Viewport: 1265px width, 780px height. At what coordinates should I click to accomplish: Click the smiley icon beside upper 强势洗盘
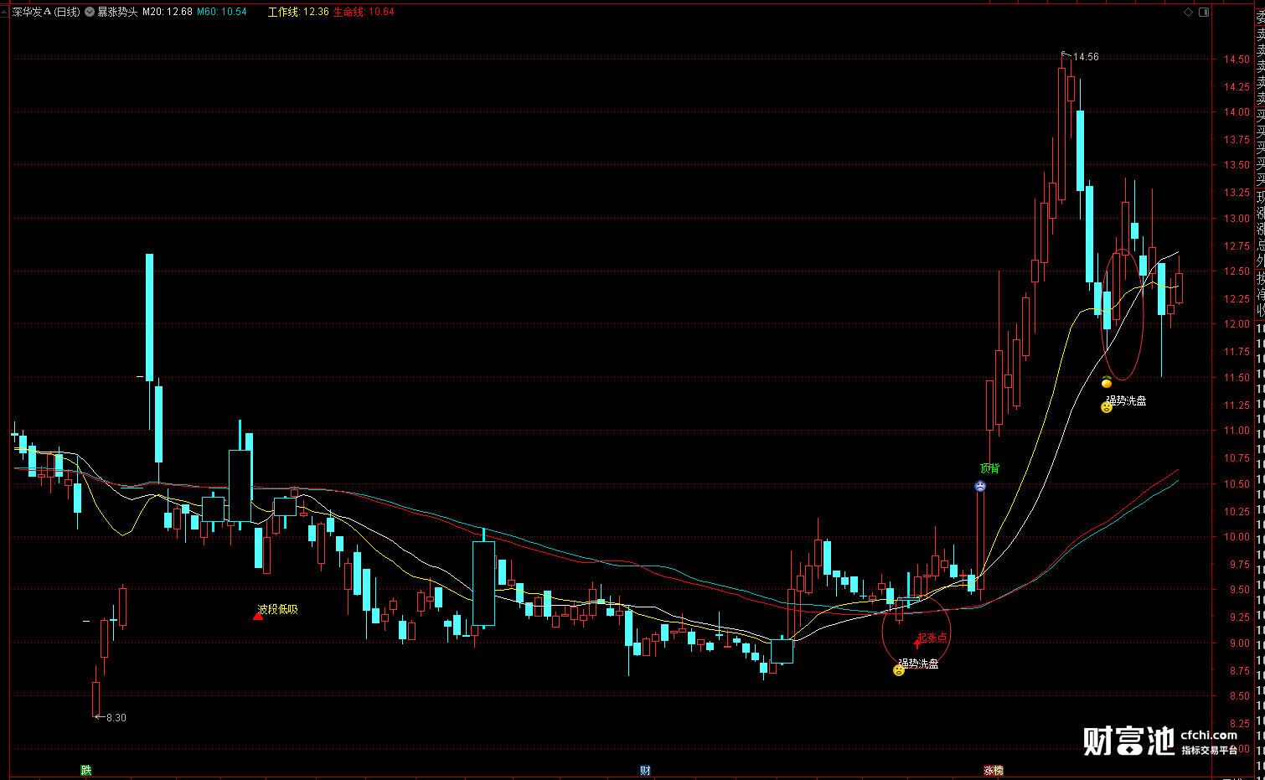tap(1106, 407)
